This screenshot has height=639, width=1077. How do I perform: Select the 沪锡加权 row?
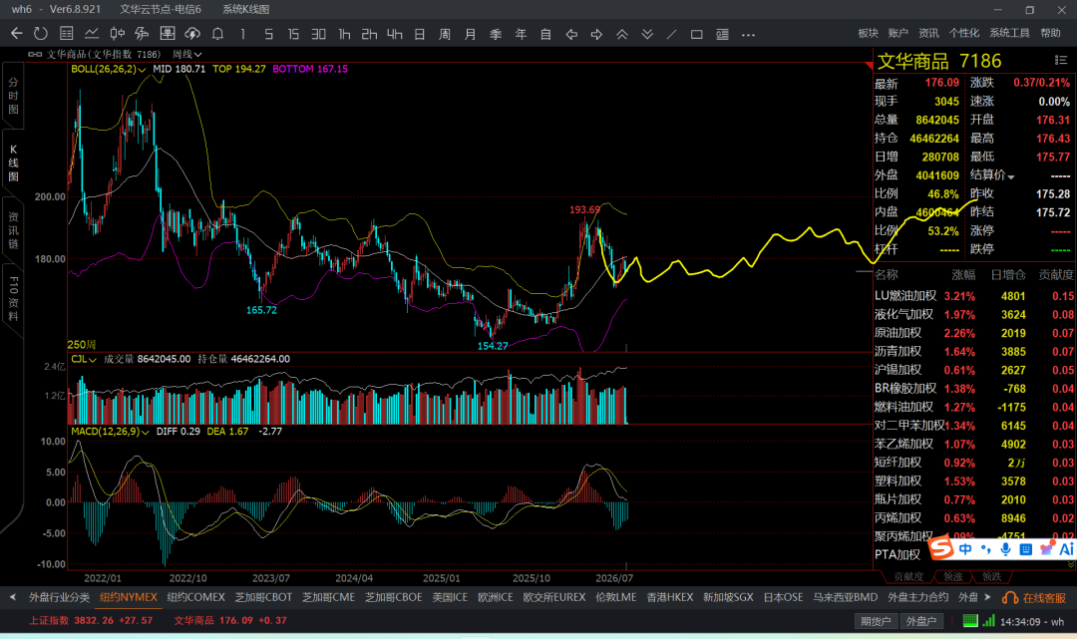[974, 370]
